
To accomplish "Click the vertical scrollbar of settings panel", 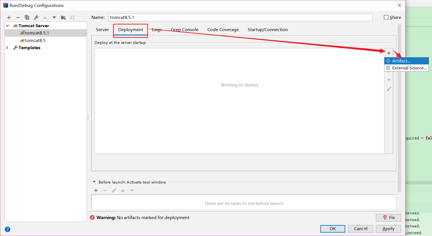I will click(399, 108).
